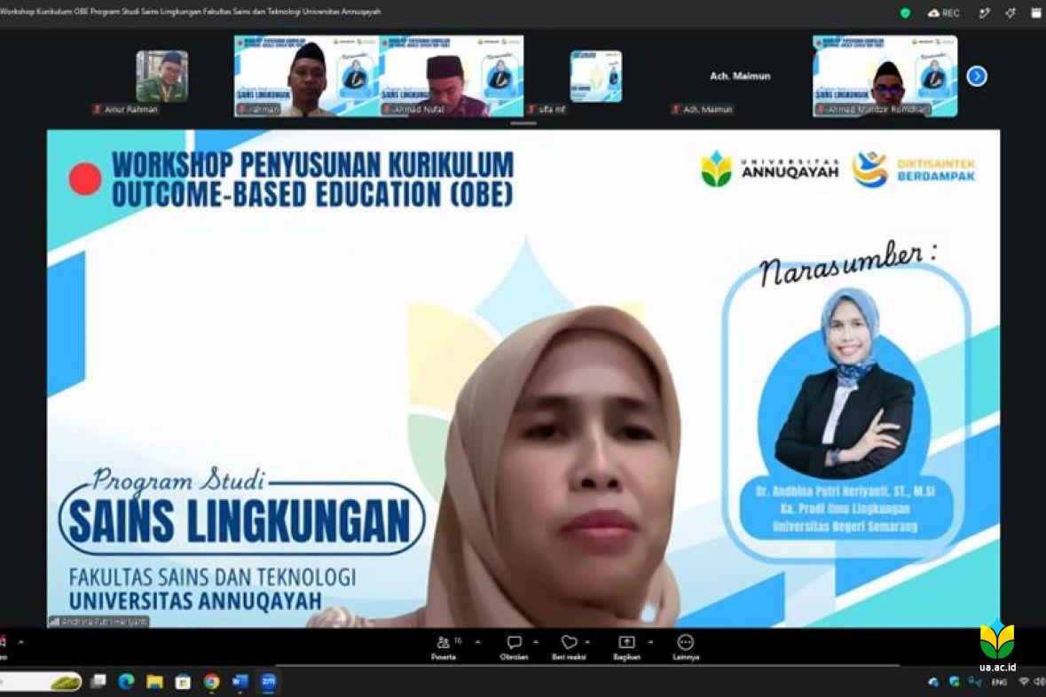Start screen share with Bagikan
Viewport: 1046px width, 697px height.
(x=626, y=647)
